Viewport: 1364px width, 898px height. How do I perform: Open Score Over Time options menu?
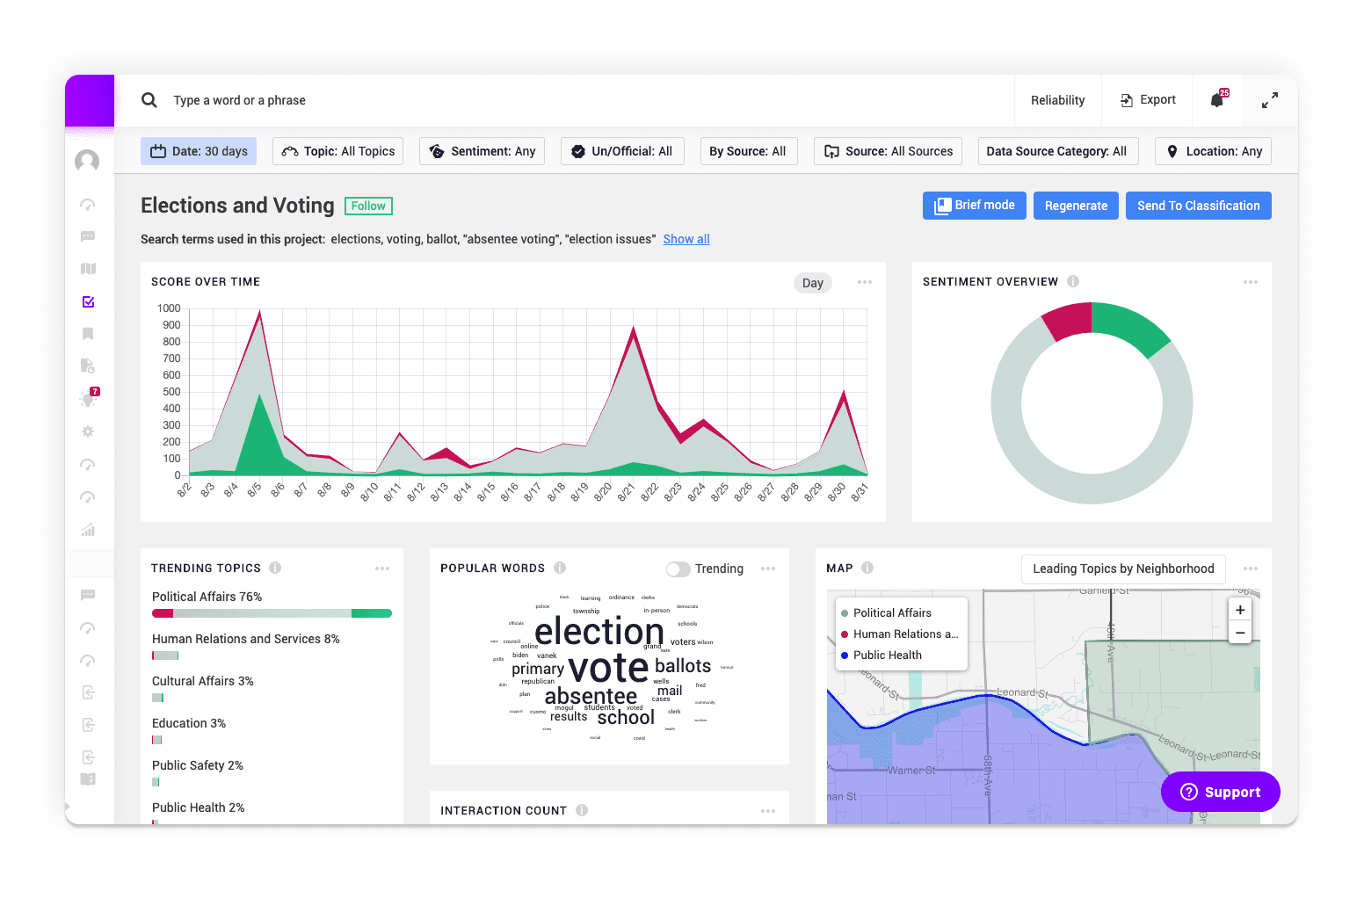[x=865, y=282]
